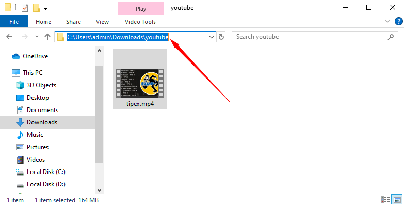Viewport: 404px width, 204px height.
Task: Go up one folder level arrow
Action: pos(47,37)
